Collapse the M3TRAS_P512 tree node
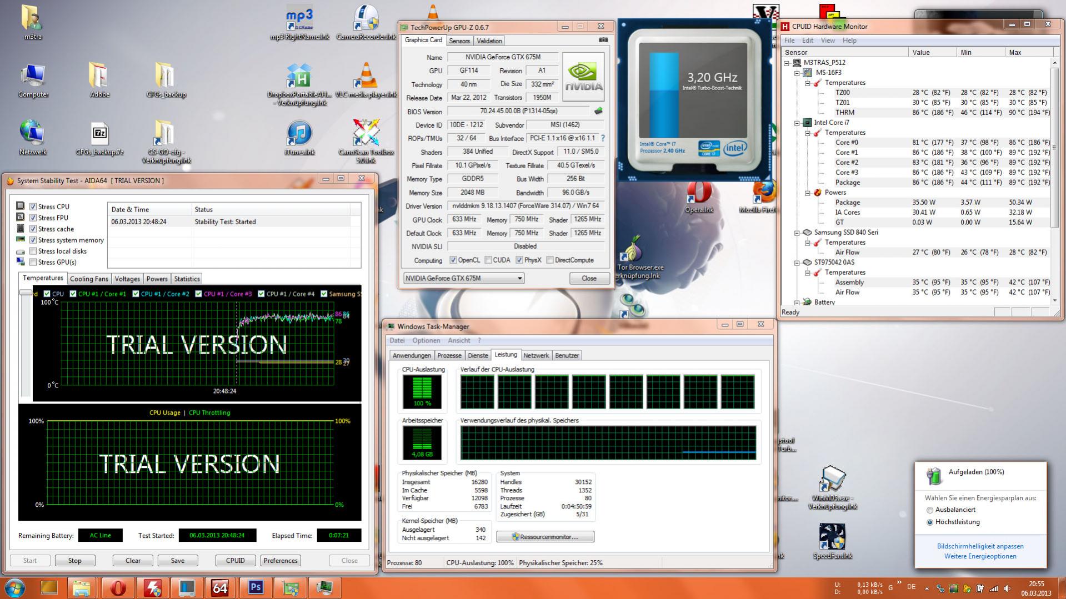The height and width of the screenshot is (599, 1066). point(787,63)
